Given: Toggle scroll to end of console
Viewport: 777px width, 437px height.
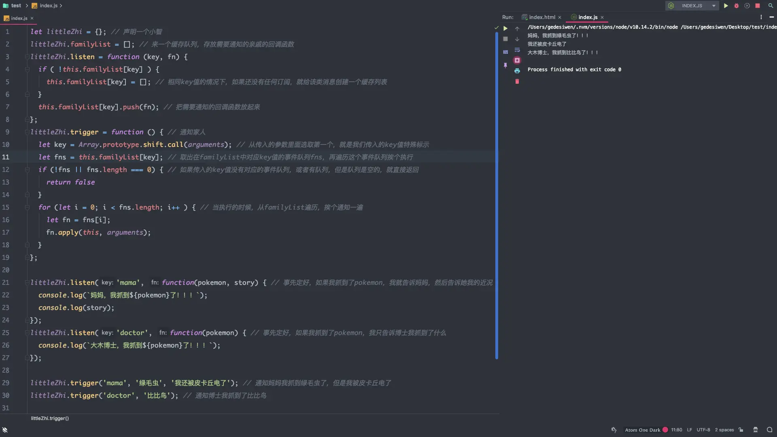Looking at the screenshot, I should pos(517,60).
